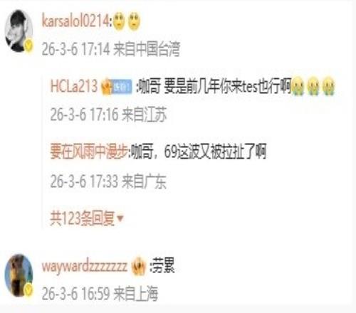This screenshot has height=313, width=356.
Task: Click the 26-3-6 17:14 来自中国台湾 timestamp
Action: pyautogui.click(x=111, y=49)
